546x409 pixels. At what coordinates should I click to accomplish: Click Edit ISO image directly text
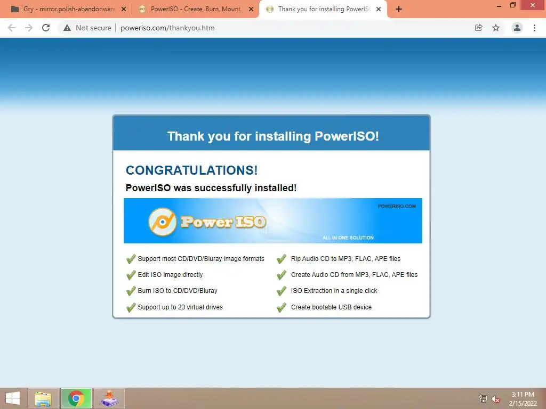(x=170, y=275)
